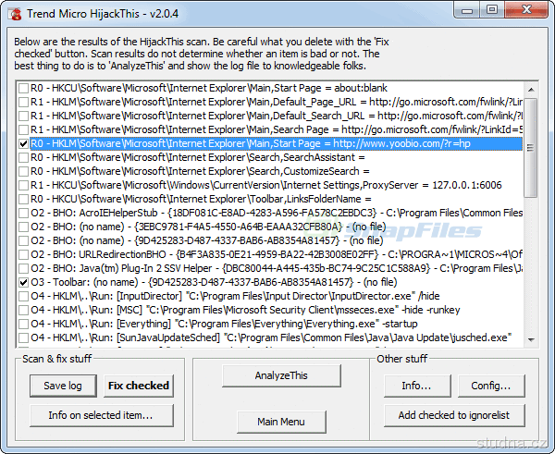Check the SearchAssistant entry checkbox
This screenshot has width=555, height=454.
23,157
